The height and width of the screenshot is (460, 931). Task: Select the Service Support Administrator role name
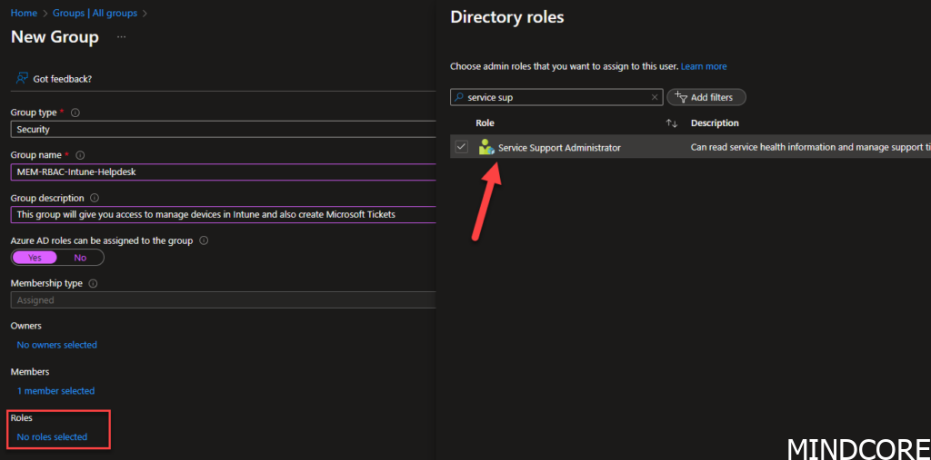click(x=559, y=148)
